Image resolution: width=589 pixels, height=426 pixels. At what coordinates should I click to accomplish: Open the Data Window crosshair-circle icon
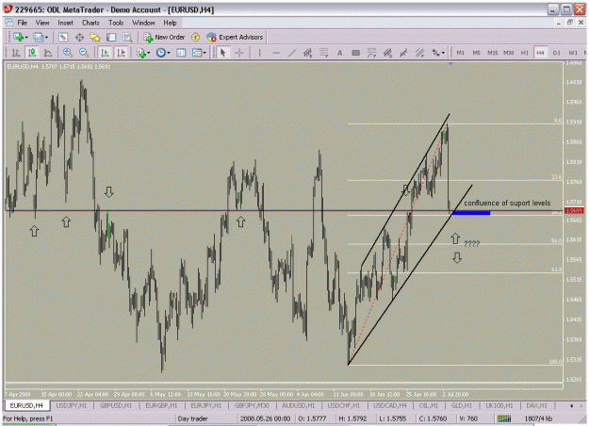(79, 37)
